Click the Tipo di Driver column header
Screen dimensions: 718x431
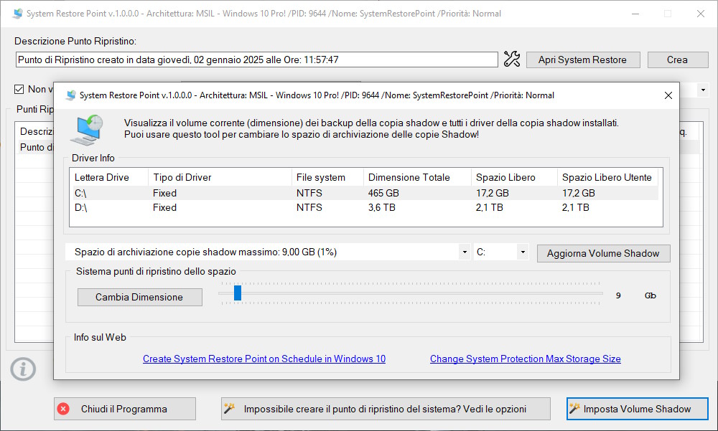tap(220, 177)
